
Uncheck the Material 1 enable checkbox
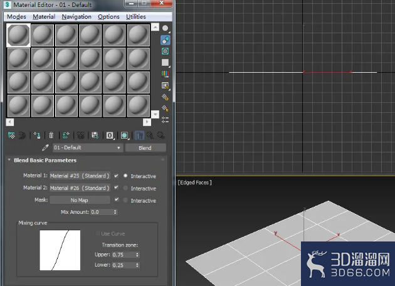tap(116, 176)
